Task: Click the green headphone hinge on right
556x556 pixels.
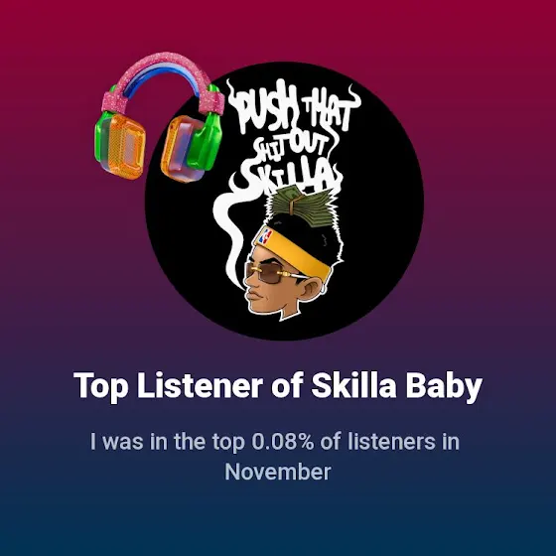Action: [208, 138]
